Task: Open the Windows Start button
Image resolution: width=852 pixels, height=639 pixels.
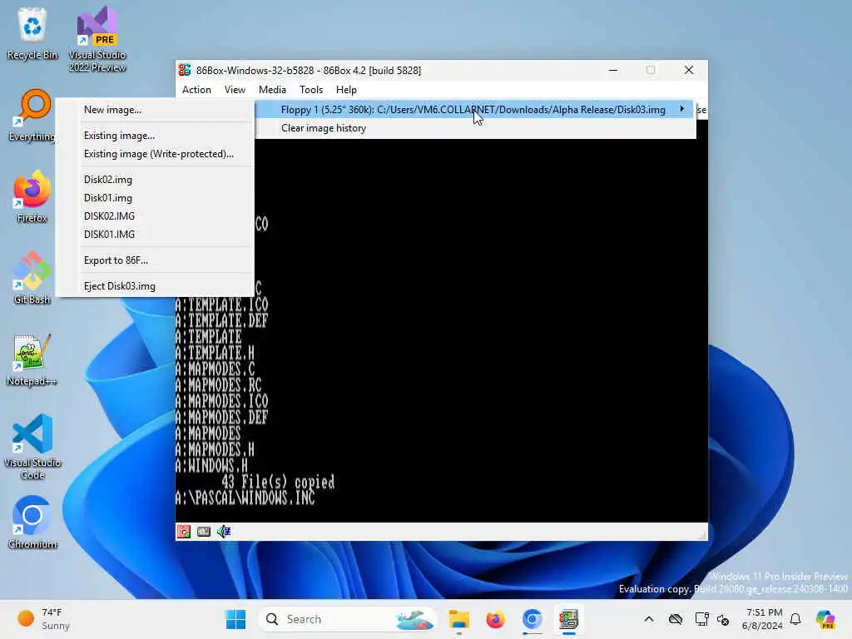Action: 235,619
